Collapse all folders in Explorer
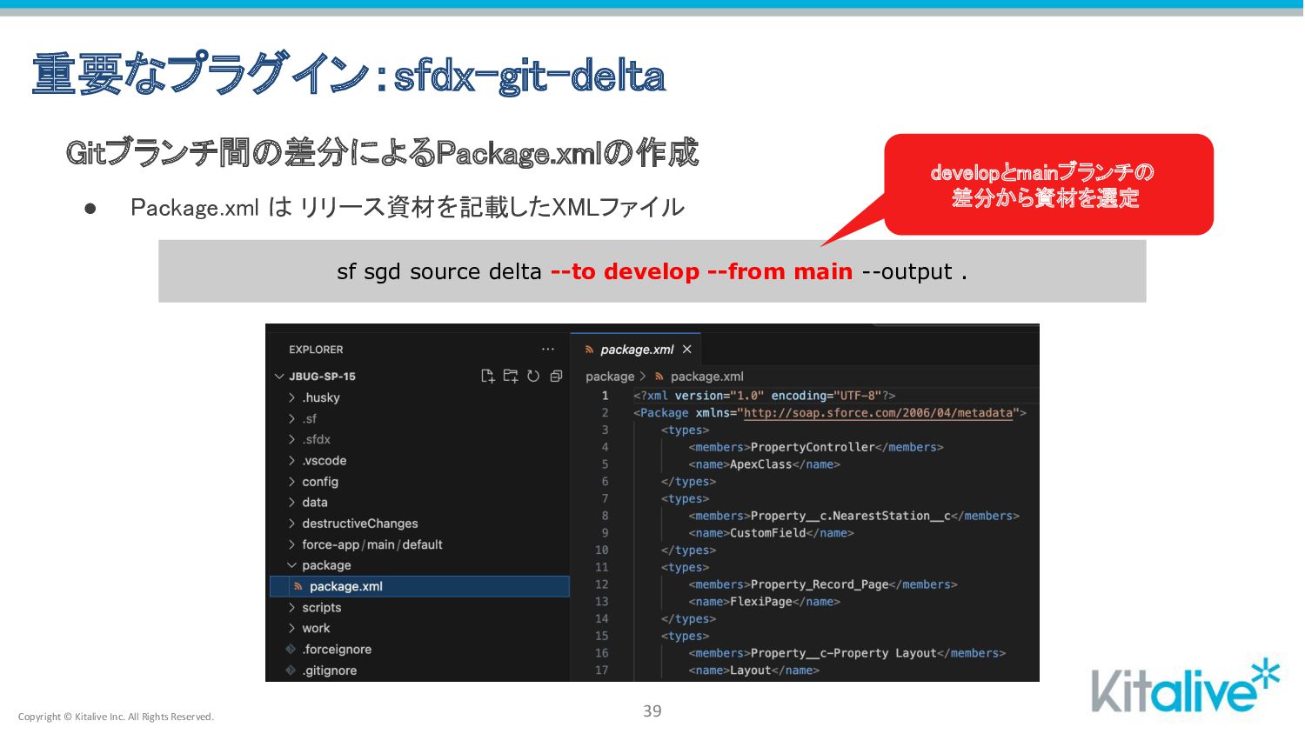1305x734 pixels. (556, 376)
